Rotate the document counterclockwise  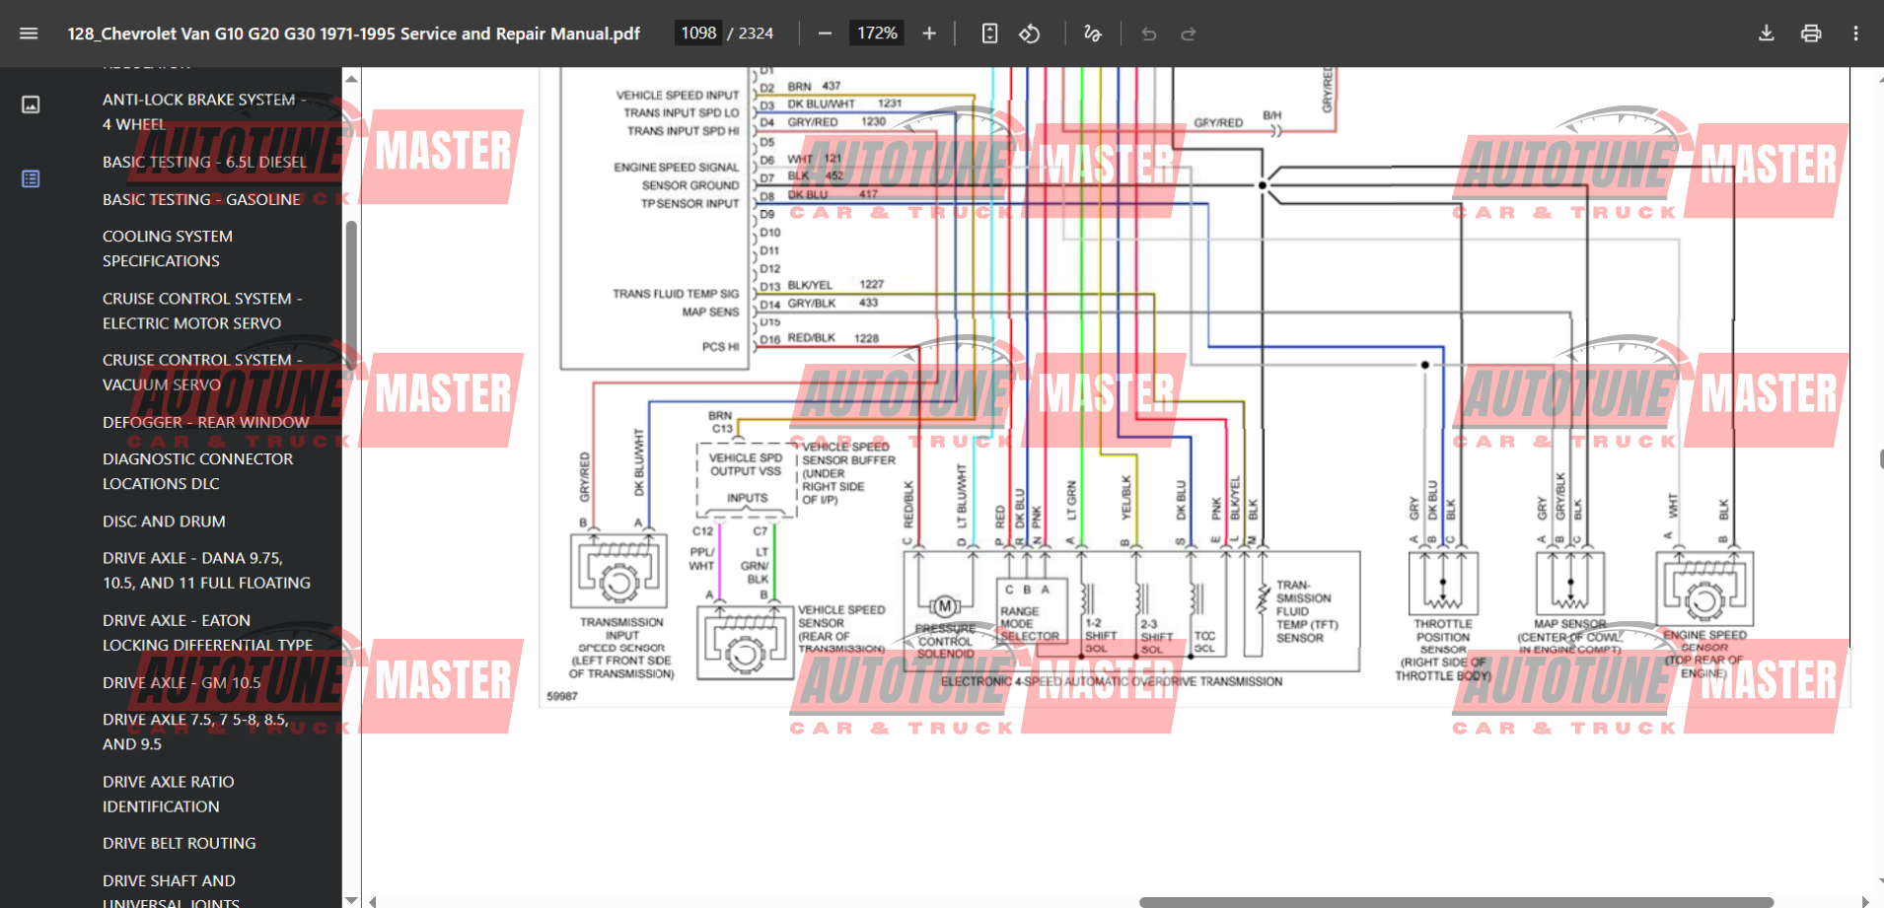[x=1030, y=34]
